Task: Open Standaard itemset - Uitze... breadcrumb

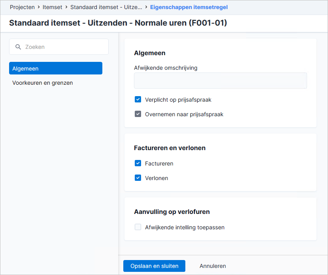Action: point(106,7)
